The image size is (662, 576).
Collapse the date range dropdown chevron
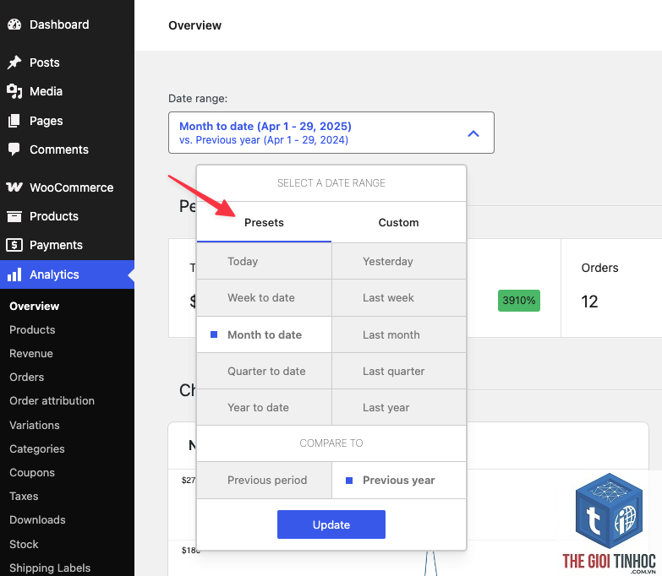pyautogui.click(x=473, y=133)
